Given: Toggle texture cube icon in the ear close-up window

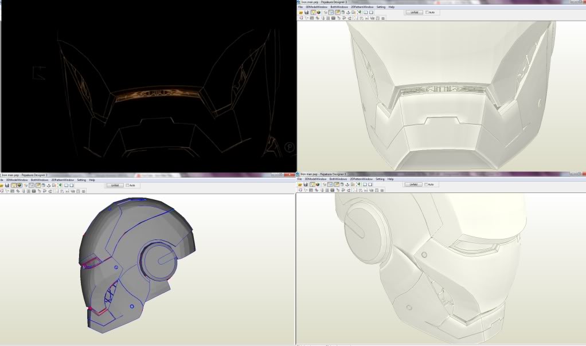Looking at the screenshot, I should (x=318, y=184).
